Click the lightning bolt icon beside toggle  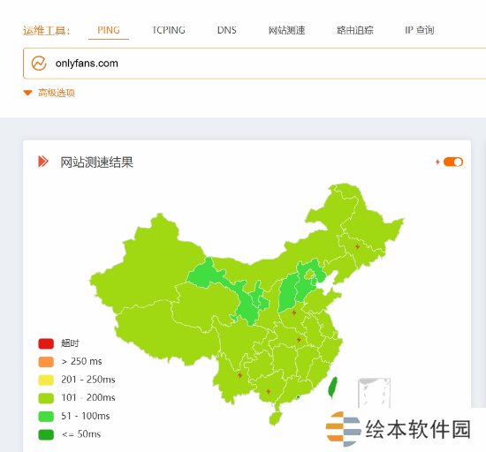437,162
